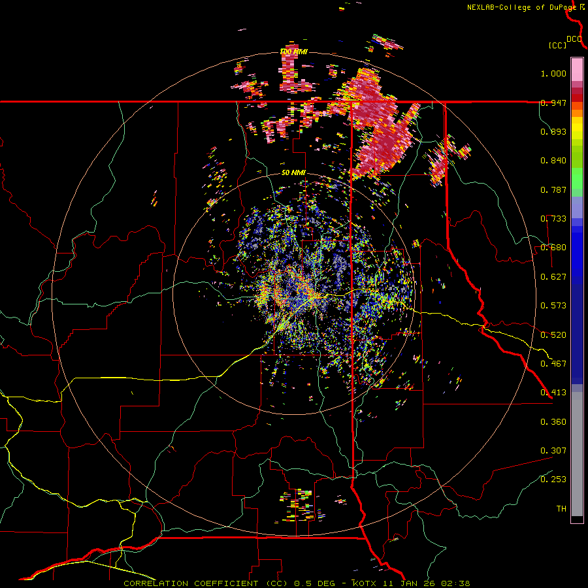Select the 0.893 color scale label
Viewport: 588px width, 588px height.
coord(553,131)
